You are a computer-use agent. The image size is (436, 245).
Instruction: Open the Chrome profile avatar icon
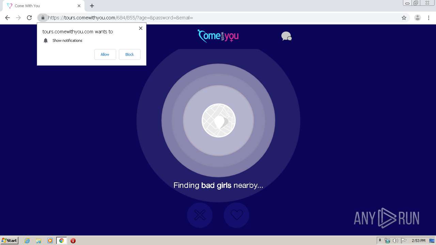tap(418, 18)
